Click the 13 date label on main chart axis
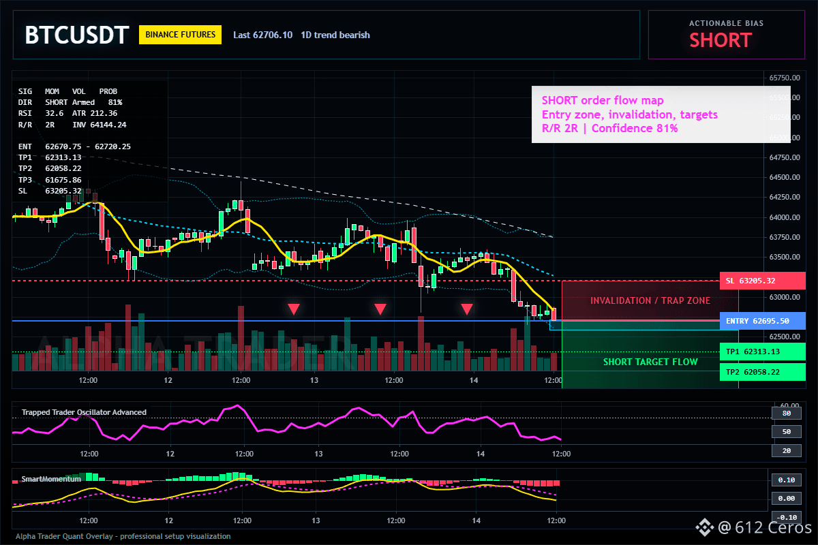 [314, 380]
